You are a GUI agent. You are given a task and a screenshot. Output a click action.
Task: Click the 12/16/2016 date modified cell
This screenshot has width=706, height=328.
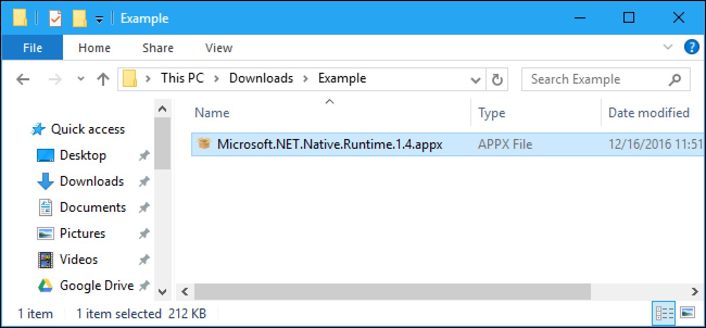(x=654, y=144)
